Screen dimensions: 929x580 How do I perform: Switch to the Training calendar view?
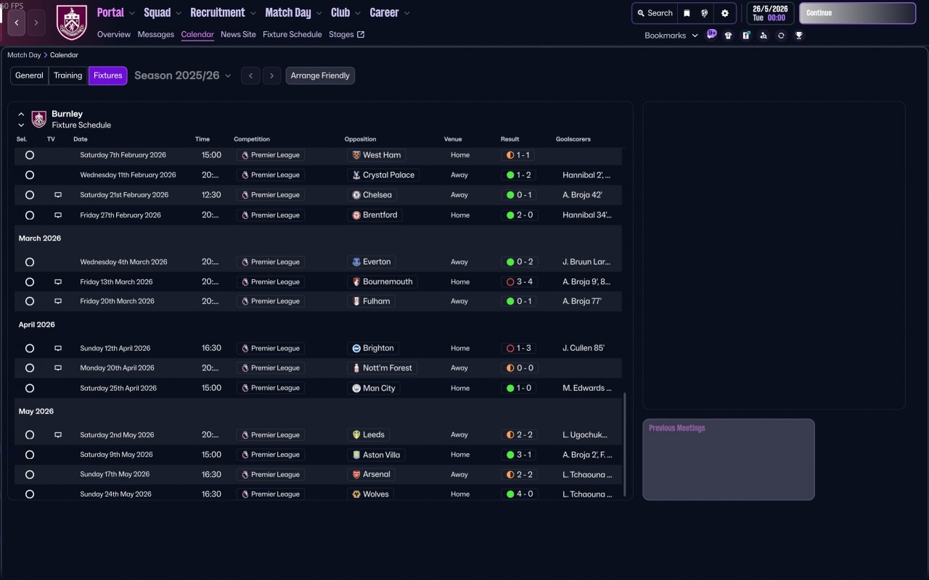[x=68, y=75]
